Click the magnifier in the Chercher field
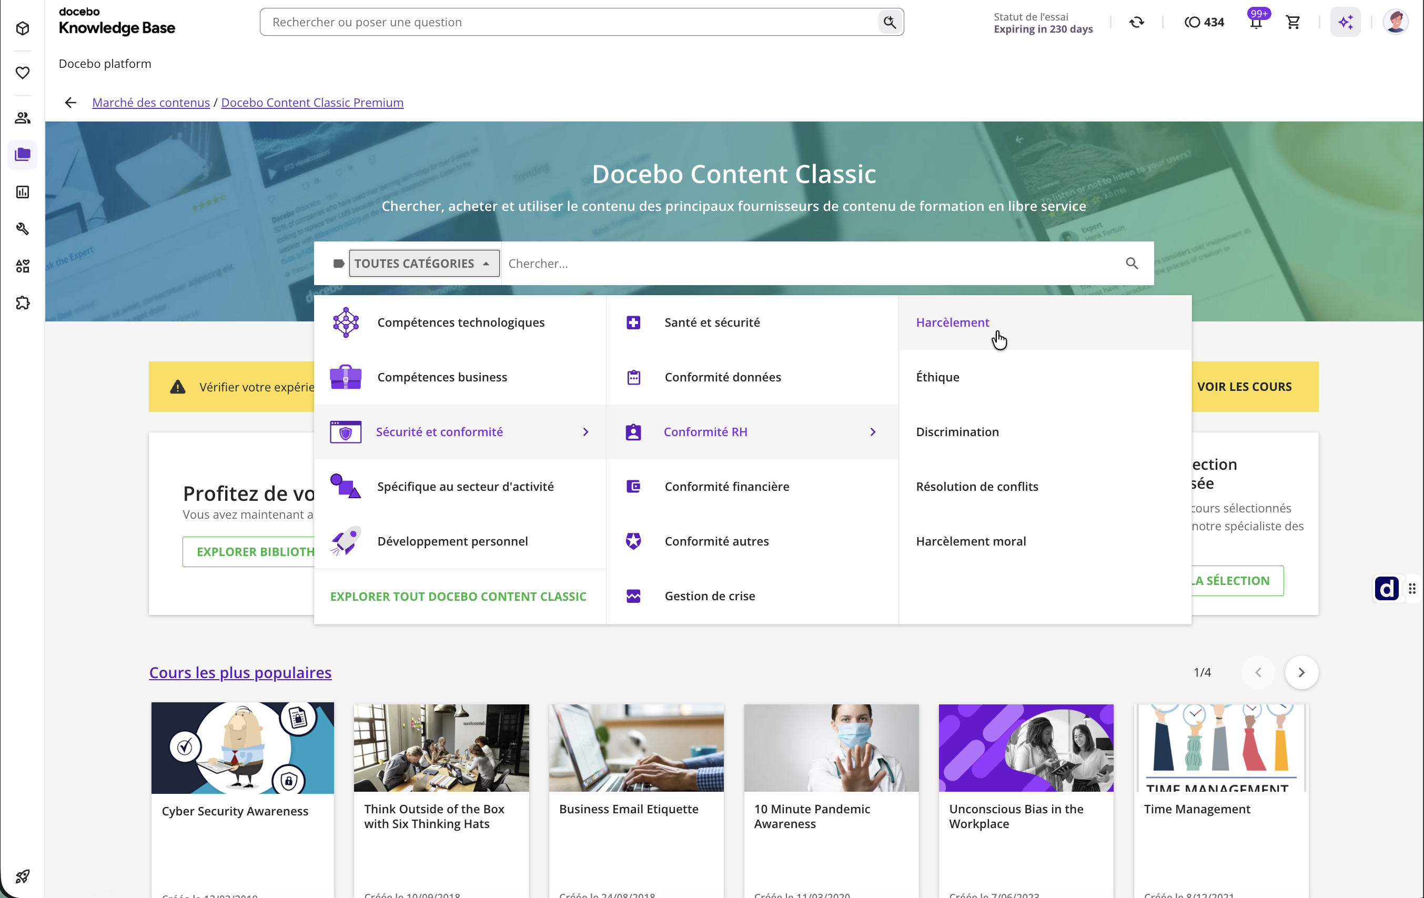This screenshot has height=898, width=1424. [1132, 263]
